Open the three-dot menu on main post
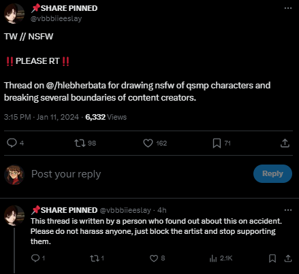This screenshot has height=274, width=299. click(x=288, y=8)
